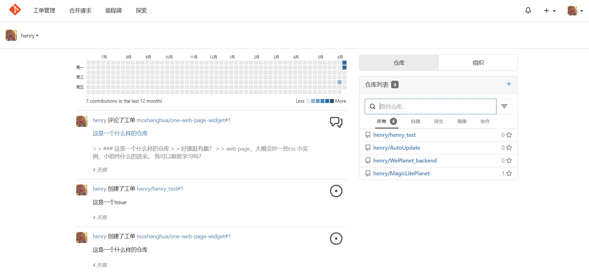The width and height of the screenshot is (589, 273).
Task: Select the 所有 repository filter
Action: [387, 121]
